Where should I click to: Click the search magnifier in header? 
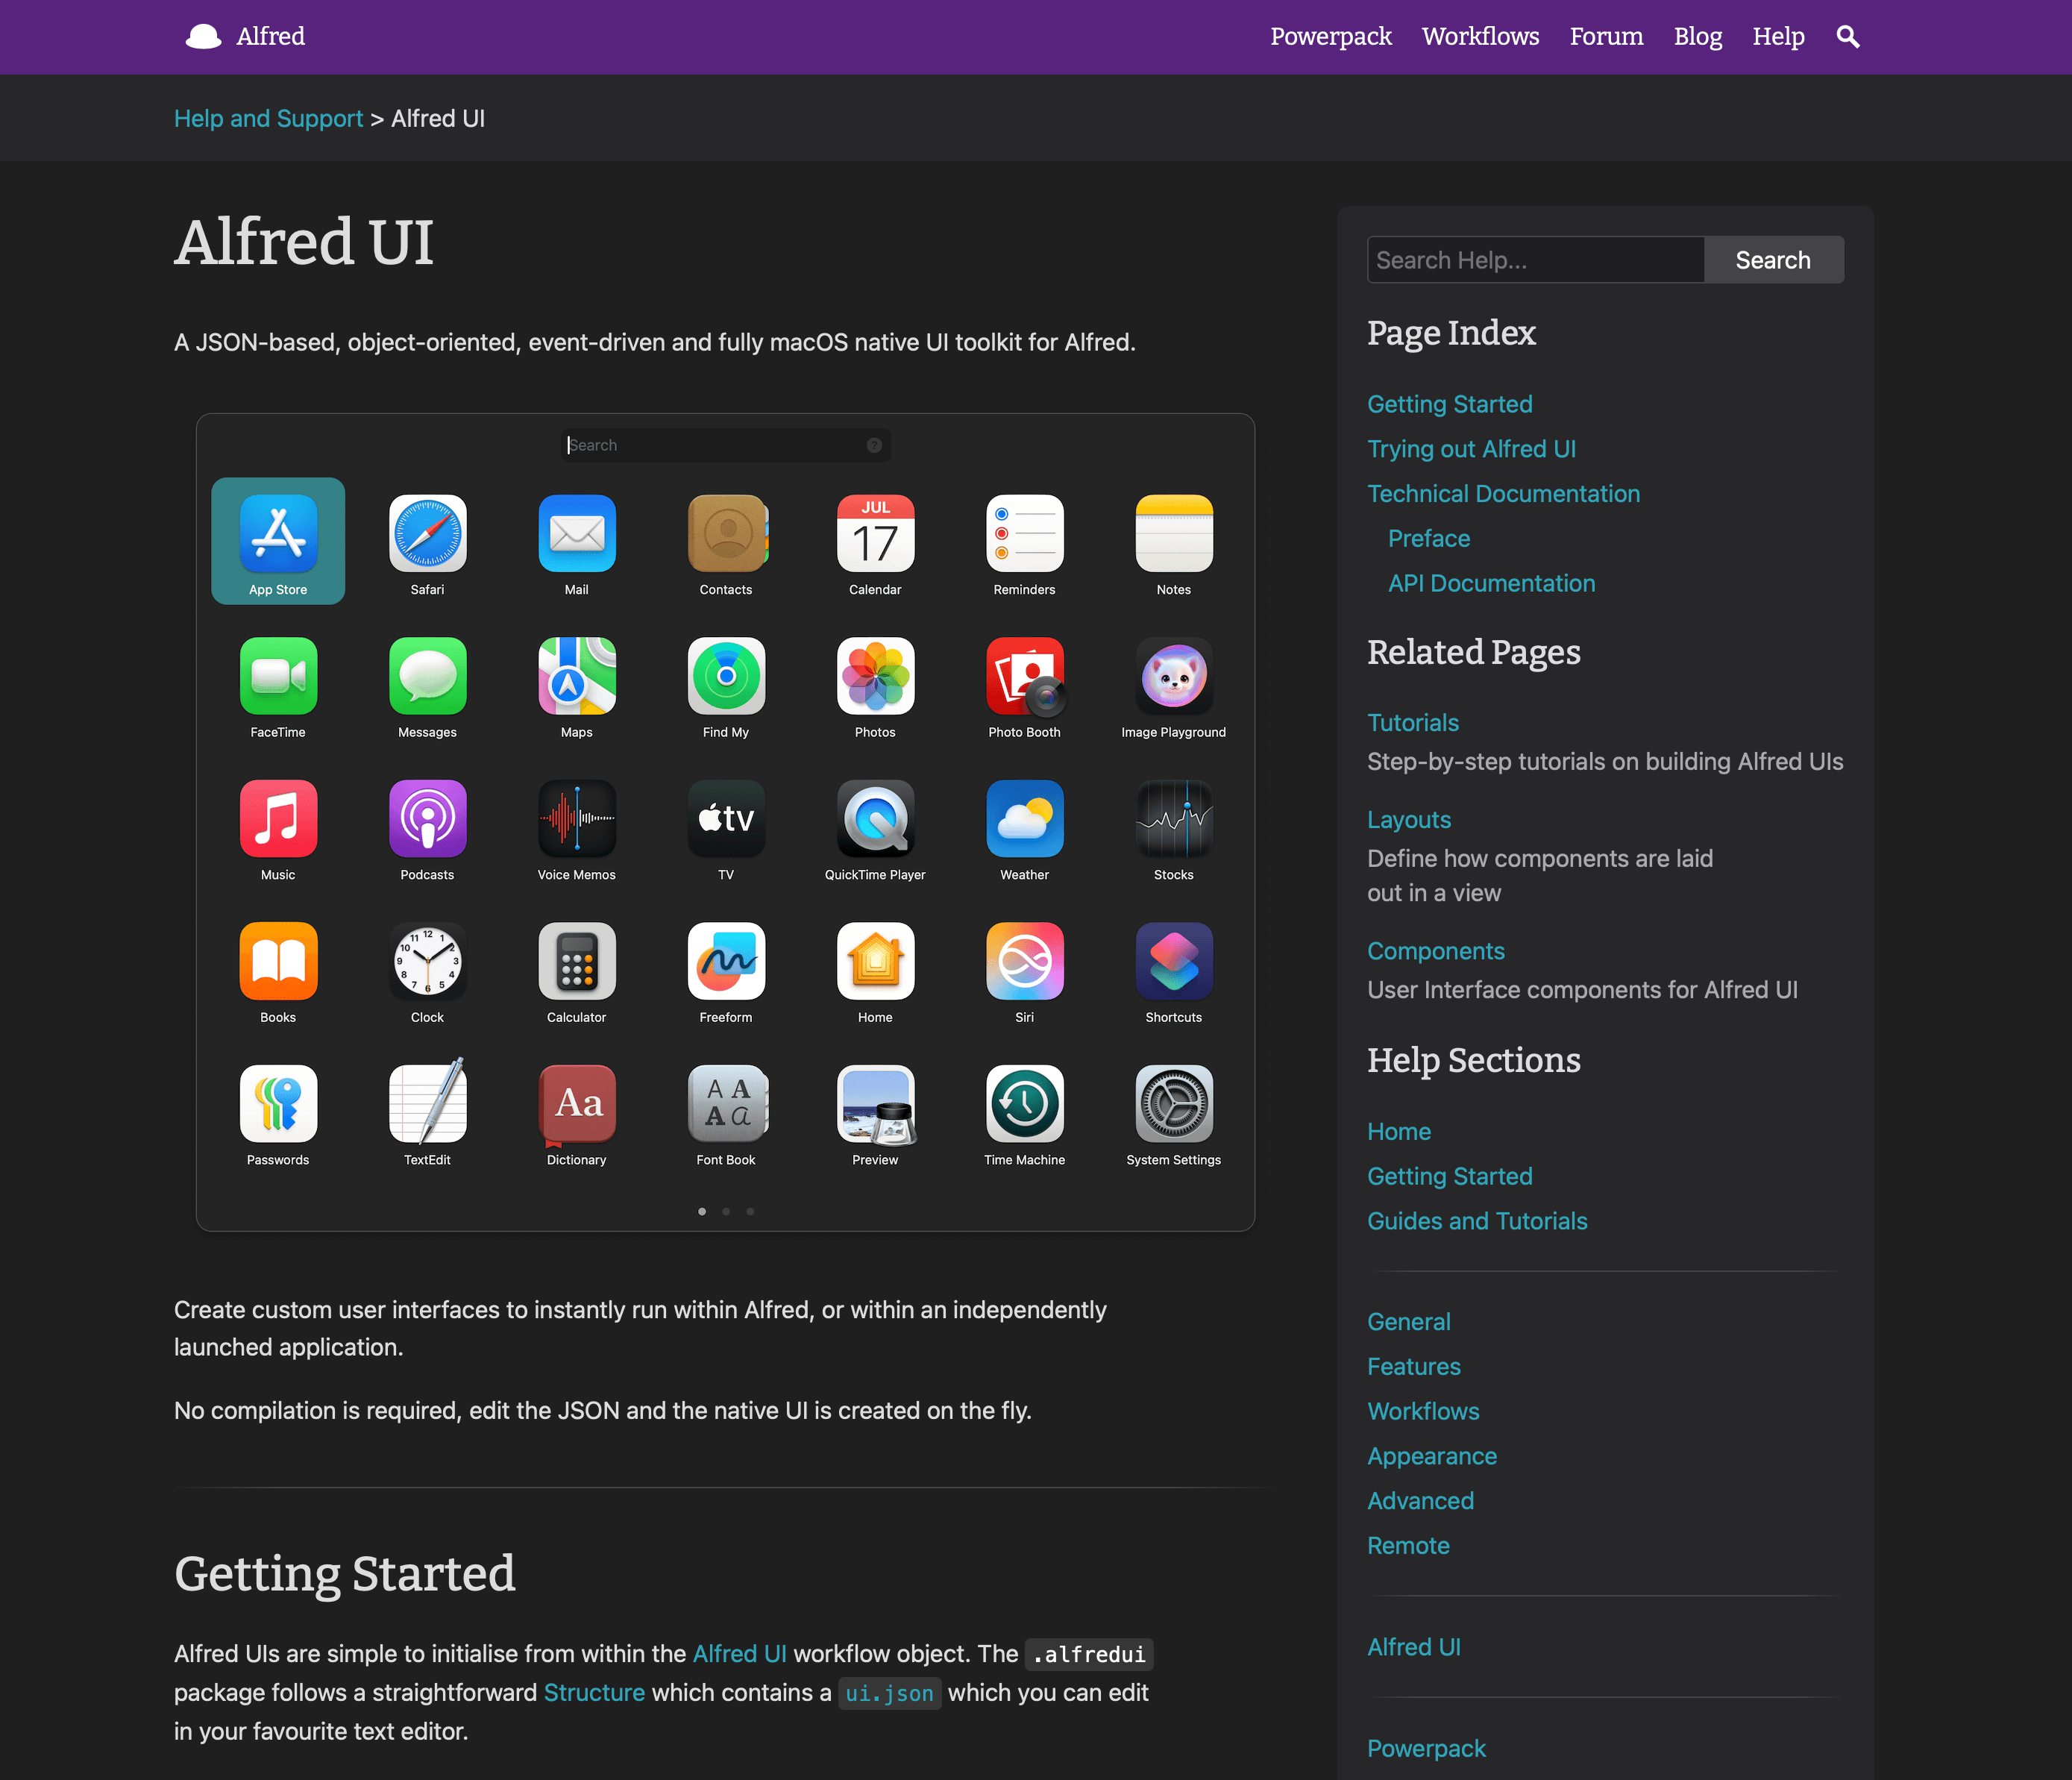1848,37
